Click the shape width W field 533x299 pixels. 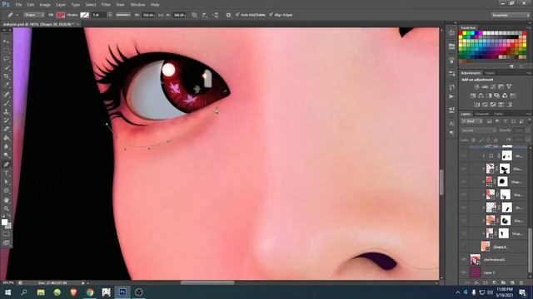tap(148, 15)
